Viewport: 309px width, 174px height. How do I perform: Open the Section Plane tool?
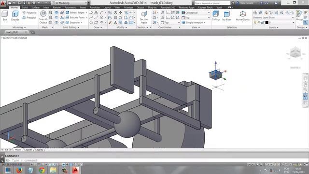144,17
